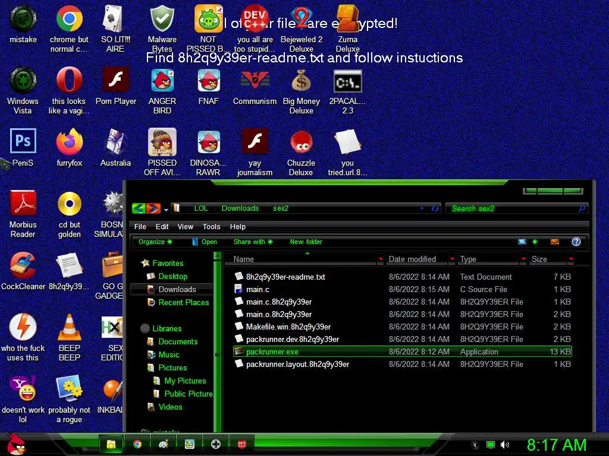This screenshot has height=456, width=609.
Task: Select Recent Places in navigation pane
Action: 178,302
